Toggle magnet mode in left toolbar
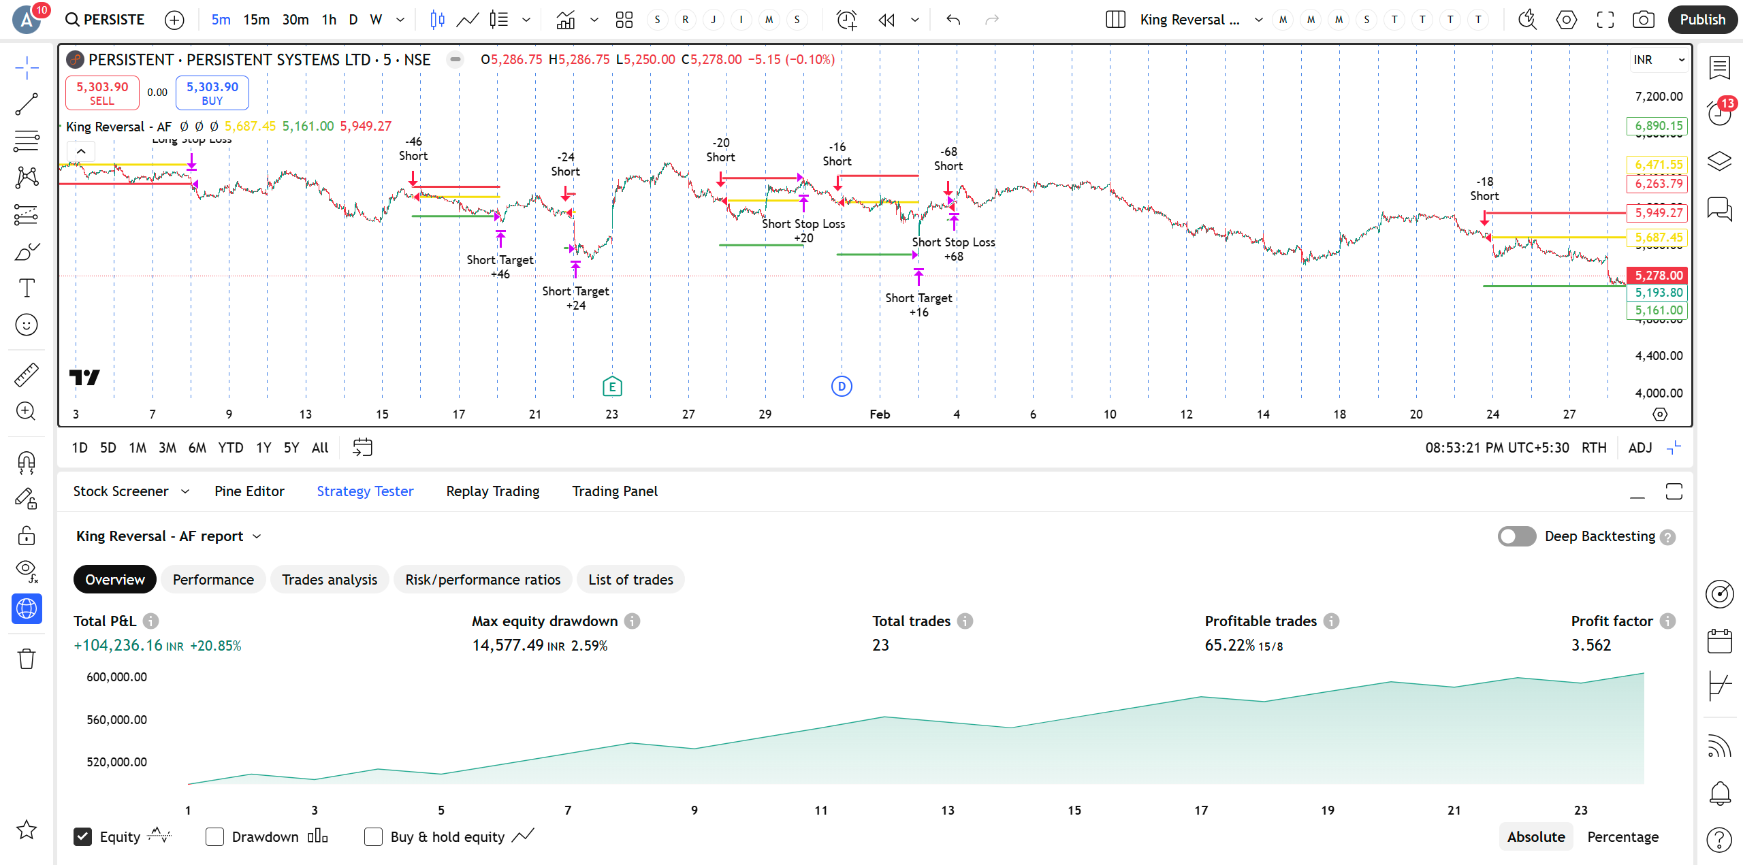The image size is (1743, 865). click(27, 463)
